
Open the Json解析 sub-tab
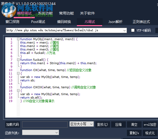click(x=115, y=22)
